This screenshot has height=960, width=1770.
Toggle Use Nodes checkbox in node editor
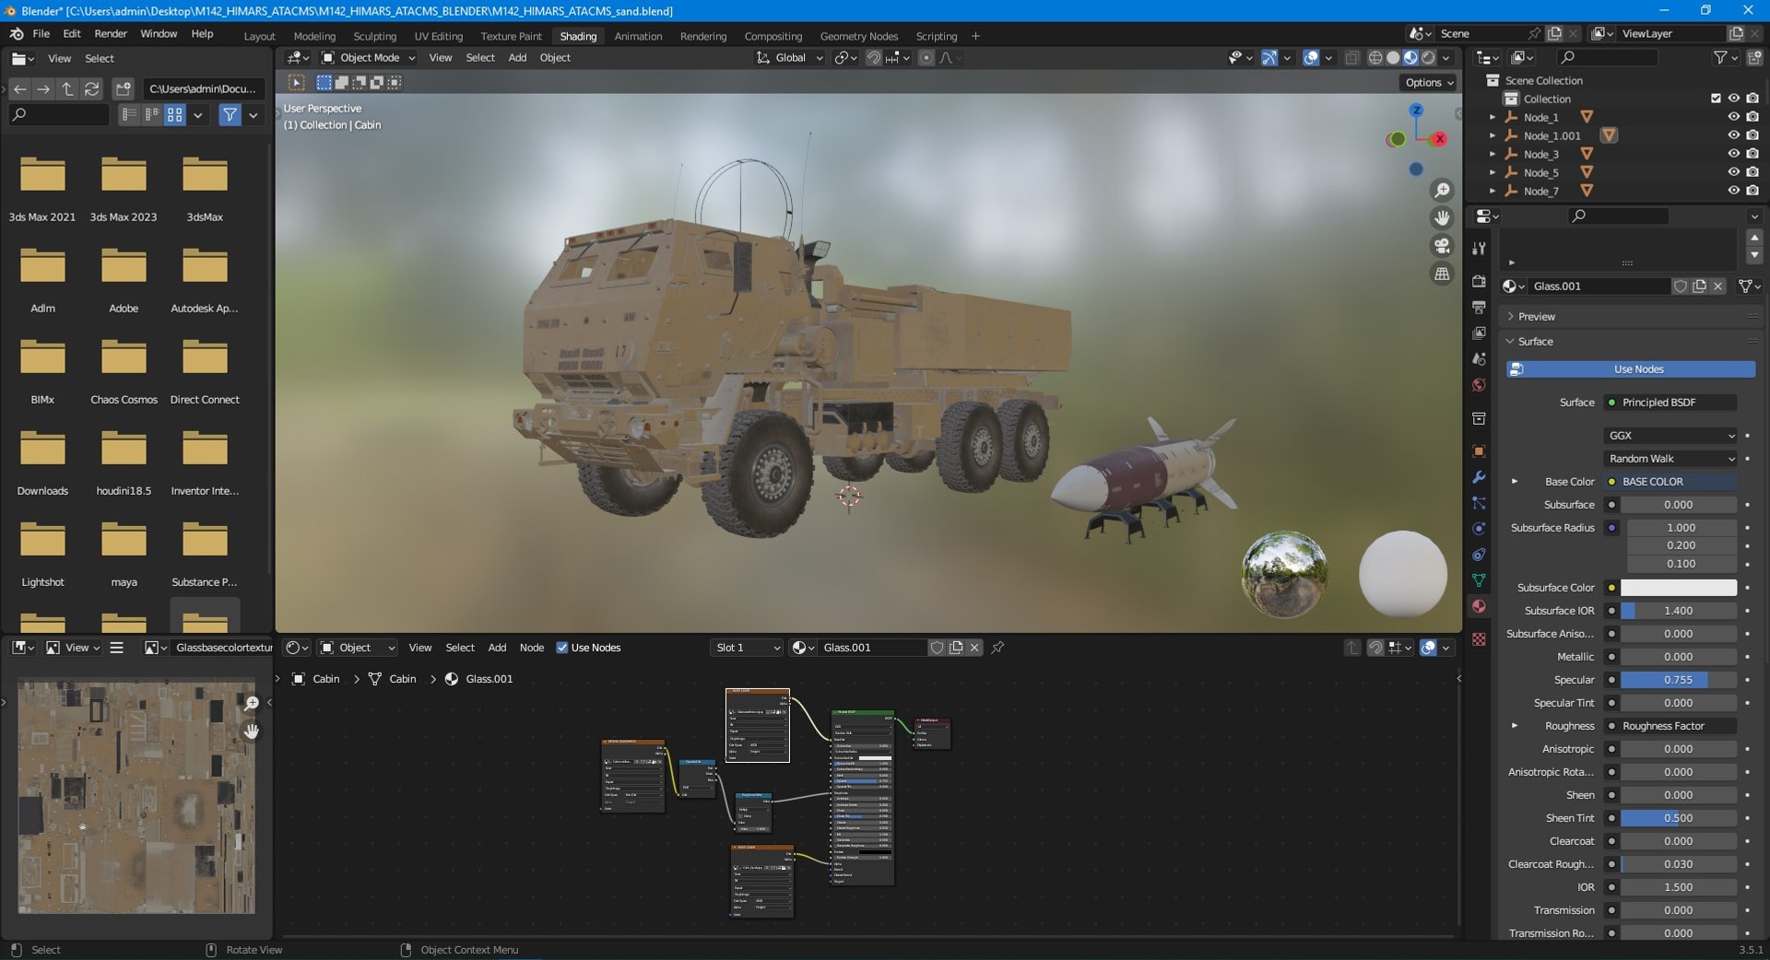[561, 648]
